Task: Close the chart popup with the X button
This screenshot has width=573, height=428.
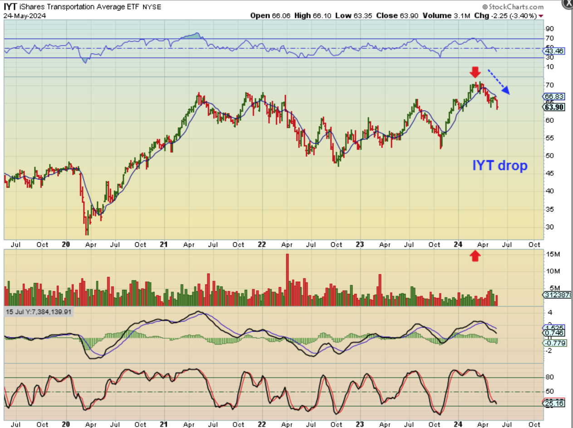Action: click(x=568, y=4)
